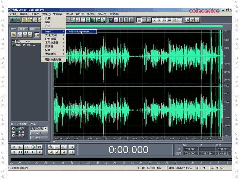Choose 刷新效果列表 menu entry
Screen dimensions: 240x179
click(x=54, y=59)
